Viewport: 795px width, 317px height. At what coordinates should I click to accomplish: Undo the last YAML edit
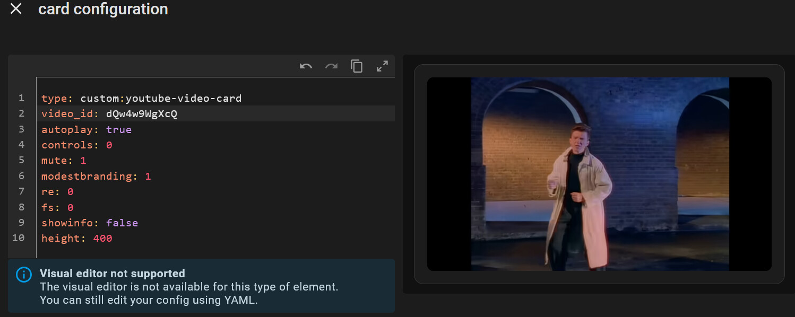click(306, 66)
